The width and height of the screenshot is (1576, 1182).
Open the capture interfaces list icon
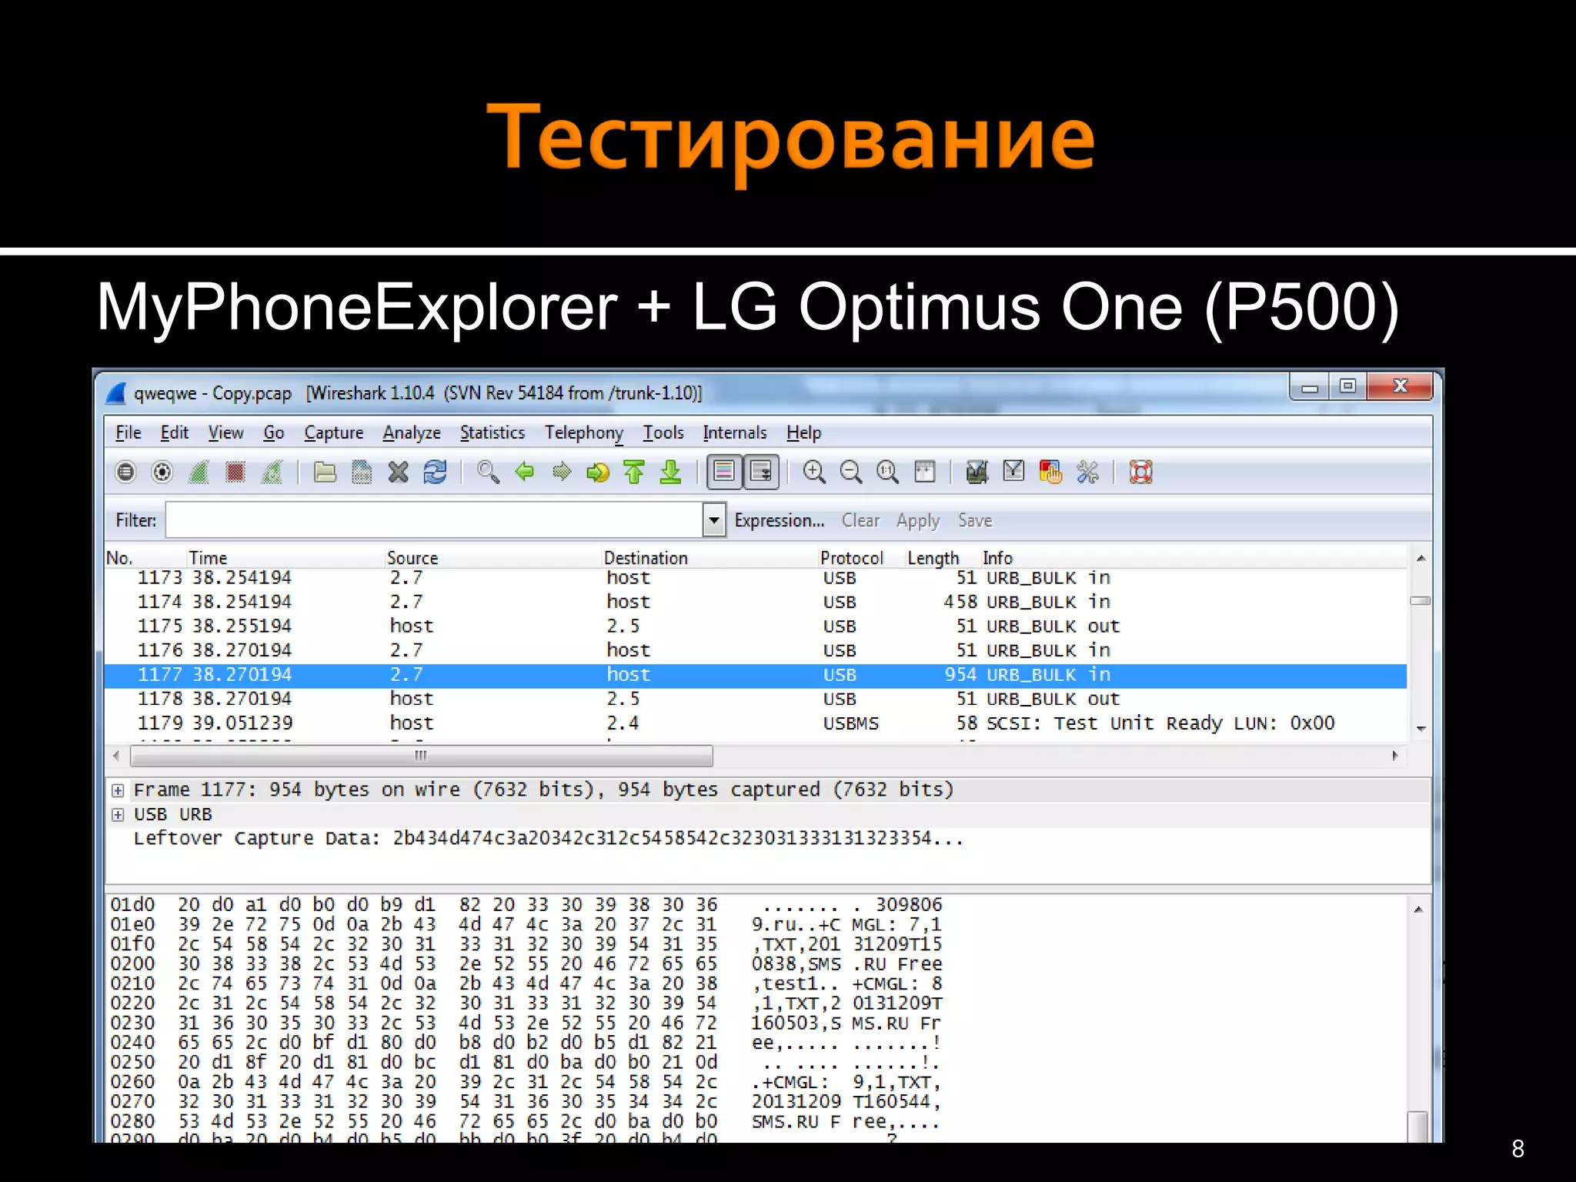(x=125, y=472)
